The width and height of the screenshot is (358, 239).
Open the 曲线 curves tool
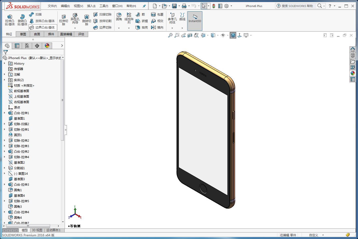(x=182, y=17)
